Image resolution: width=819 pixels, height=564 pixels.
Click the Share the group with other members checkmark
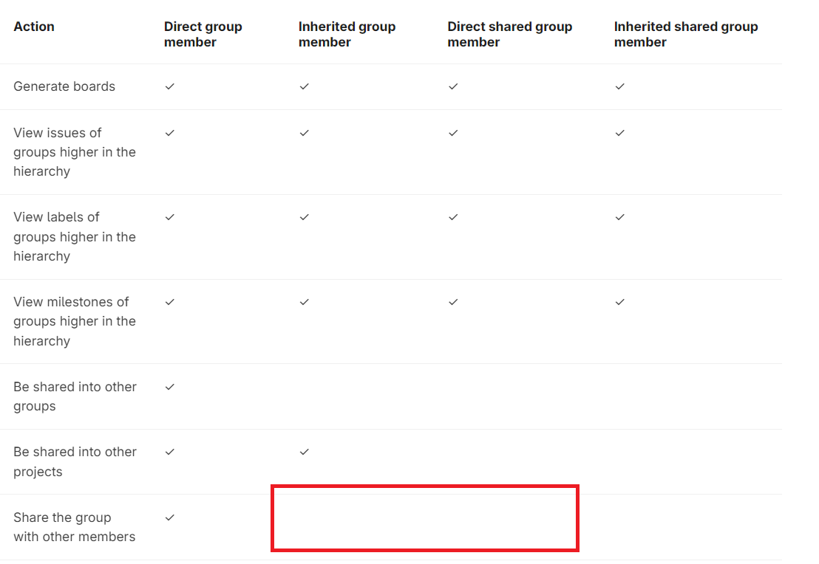[170, 517]
